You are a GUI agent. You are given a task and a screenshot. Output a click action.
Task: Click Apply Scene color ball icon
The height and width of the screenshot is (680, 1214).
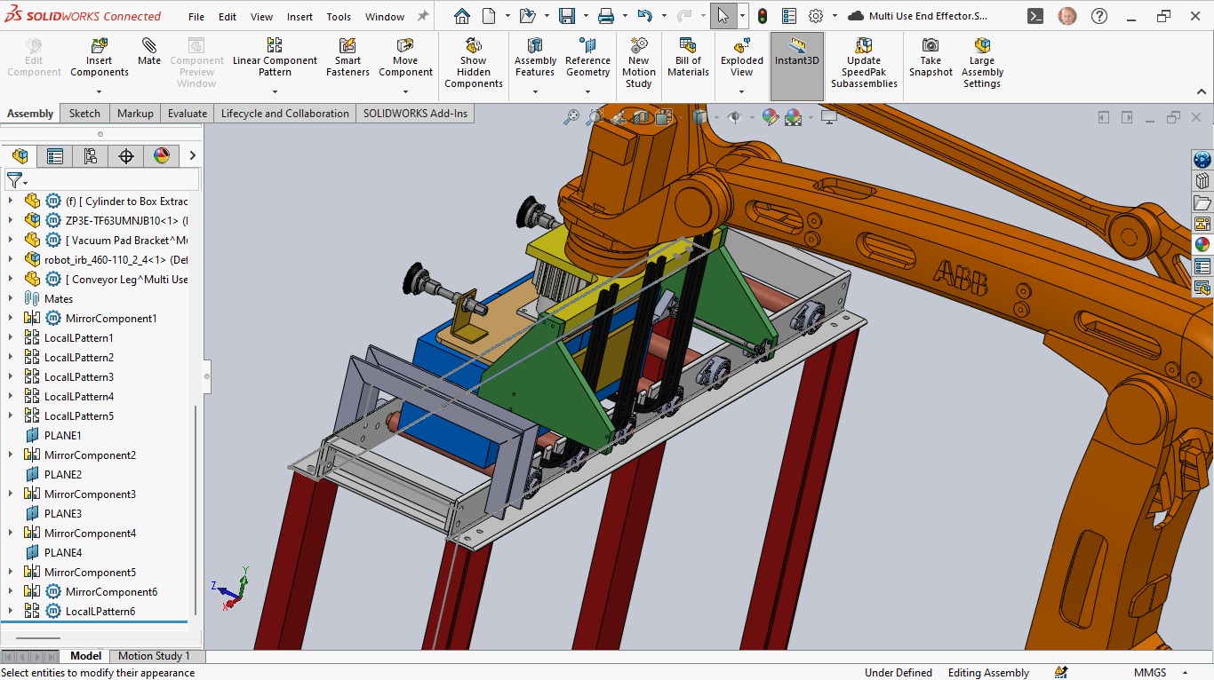tap(794, 116)
